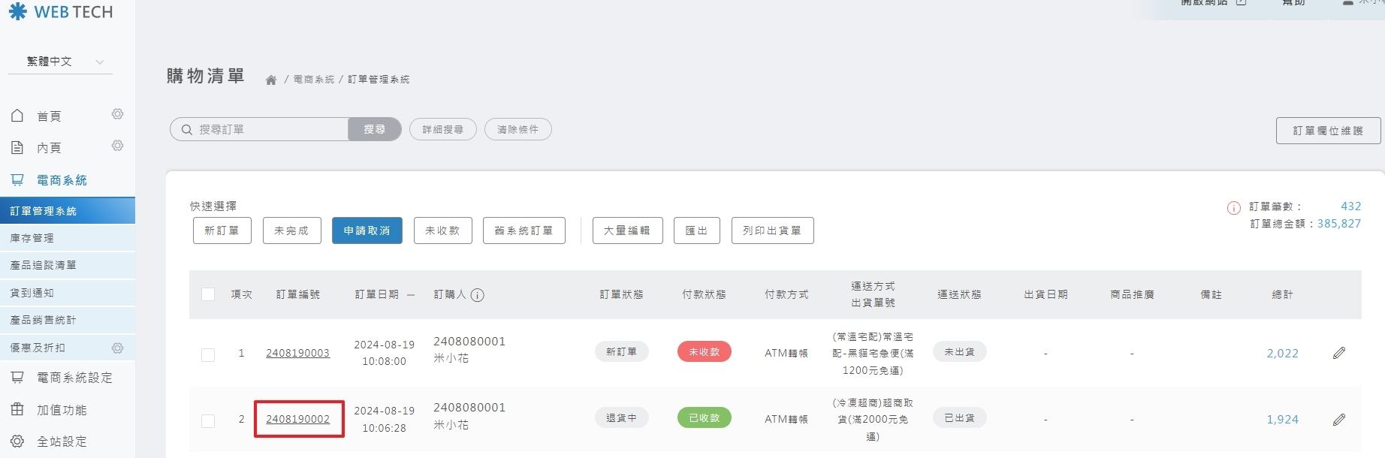The height and width of the screenshot is (458, 1385).
Task: Select the 未收款 quick filter
Action: point(442,231)
